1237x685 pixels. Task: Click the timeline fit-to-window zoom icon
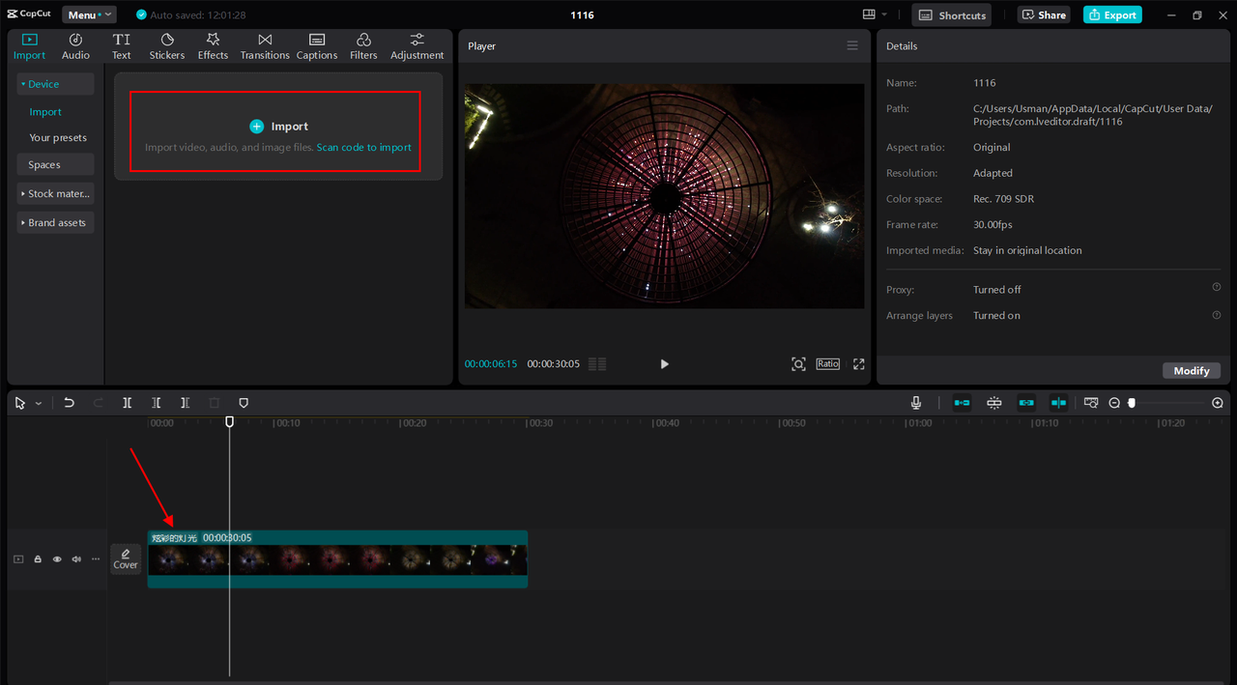1091,403
